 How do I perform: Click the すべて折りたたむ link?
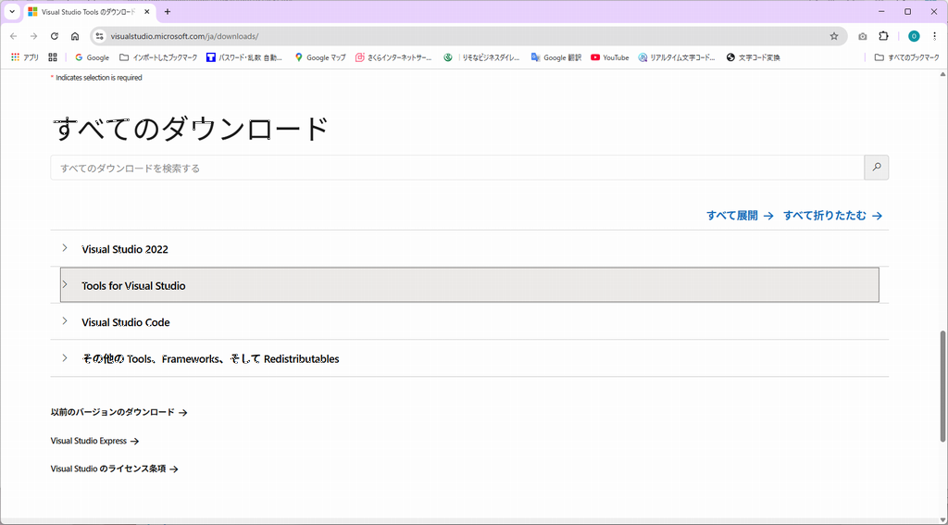832,216
